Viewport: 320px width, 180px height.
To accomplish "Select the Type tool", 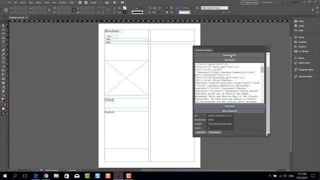I will pyautogui.click(x=3, y=42).
